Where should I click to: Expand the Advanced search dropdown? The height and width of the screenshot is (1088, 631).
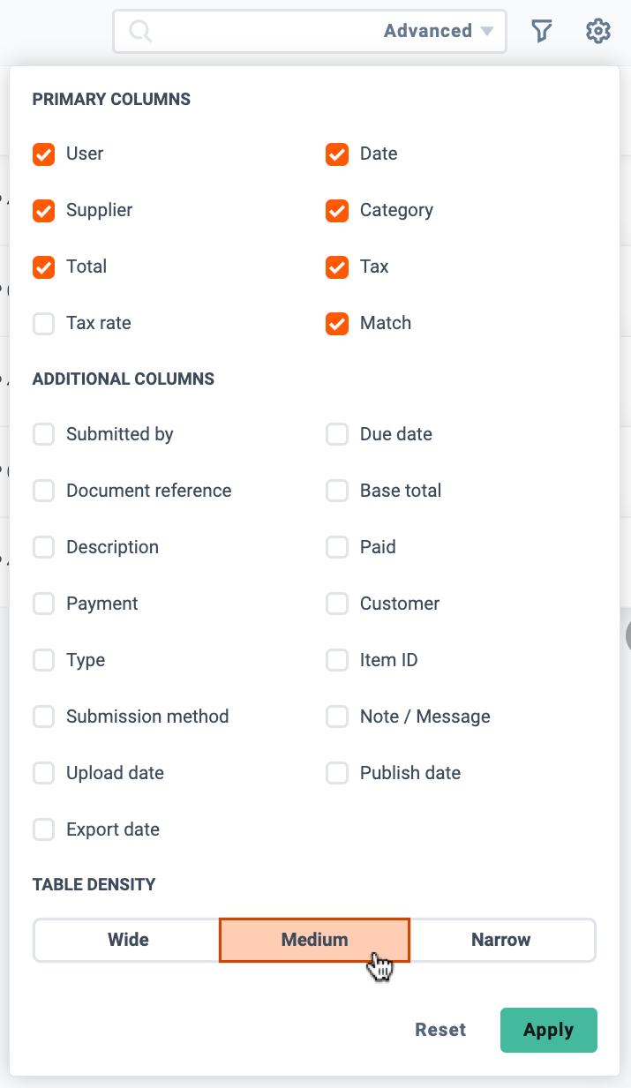(439, 31)
